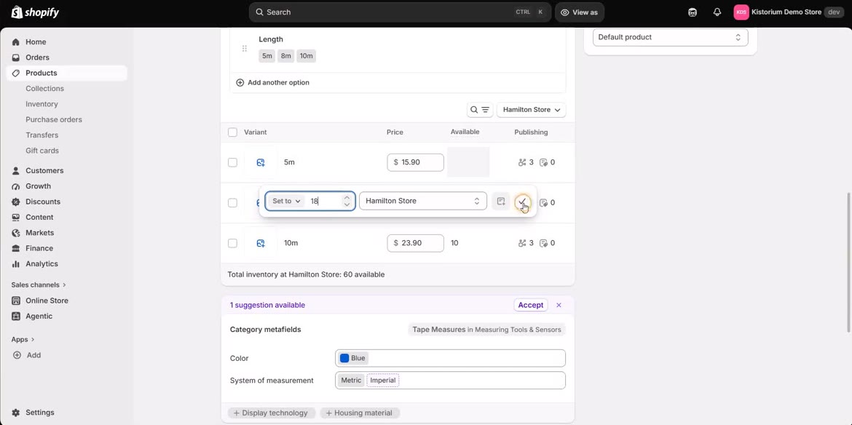Confirm the quantity with the checkmark button
Viewport: 852px width, 425px height.
point(522,202)
